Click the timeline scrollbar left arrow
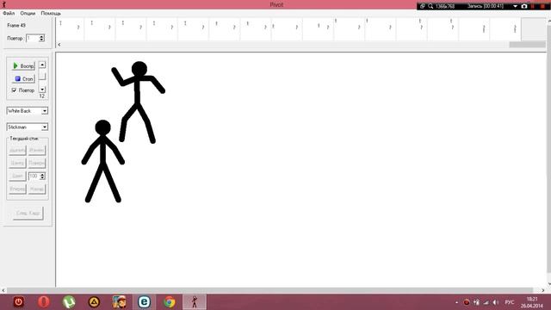This screenshot has height=310, width=551. (x=59, y=45)
